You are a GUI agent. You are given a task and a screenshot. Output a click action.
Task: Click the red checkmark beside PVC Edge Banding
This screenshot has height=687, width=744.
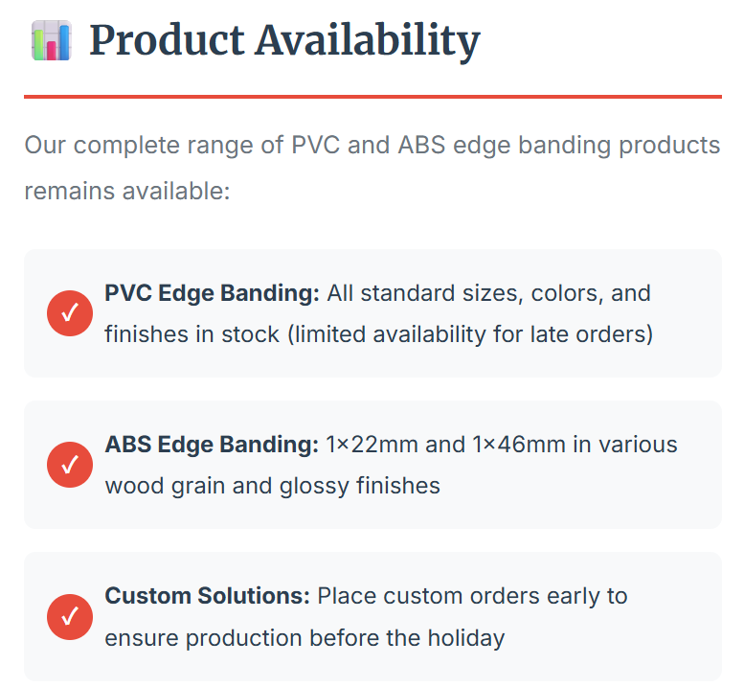[69, 313]
